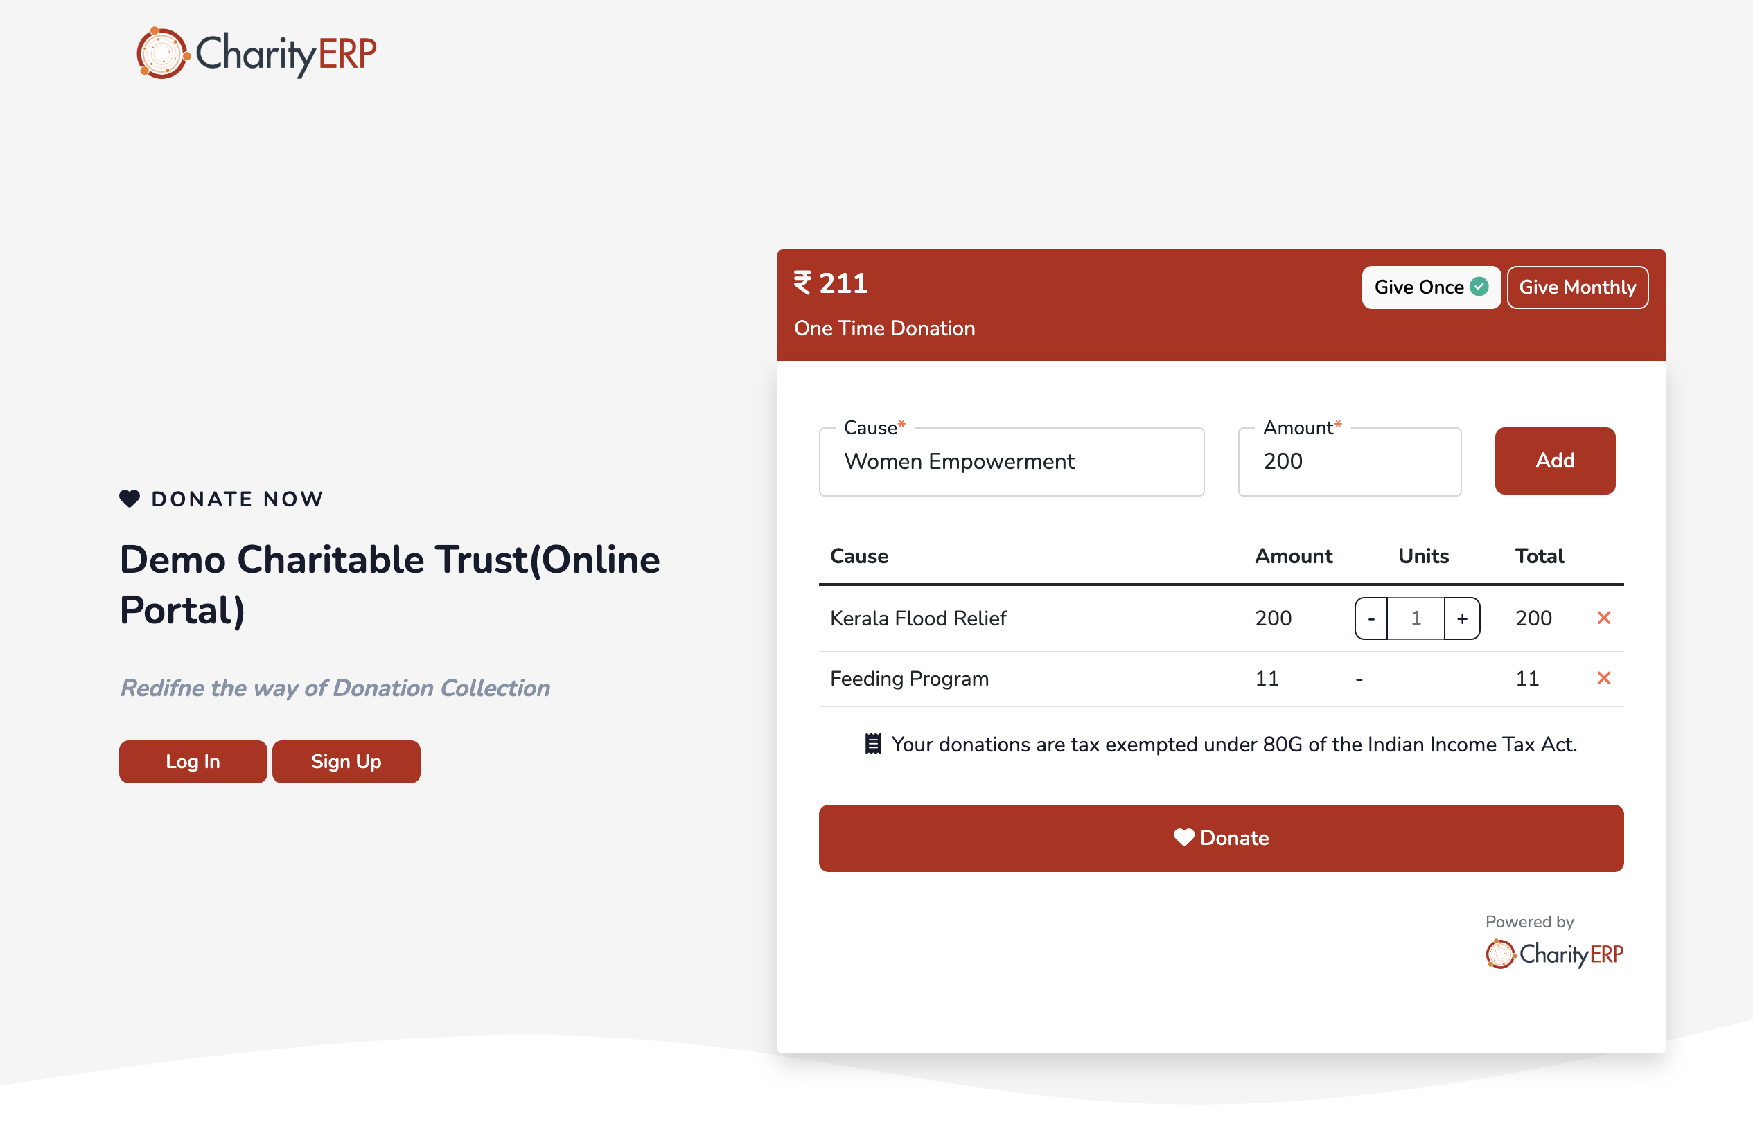
Task: Switch to Give Monthly donation
Action: (1576, 287)
